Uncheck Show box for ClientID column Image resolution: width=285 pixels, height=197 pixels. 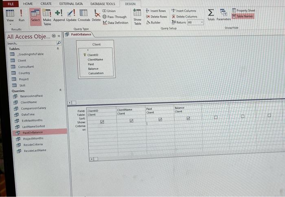pos(102,122)
